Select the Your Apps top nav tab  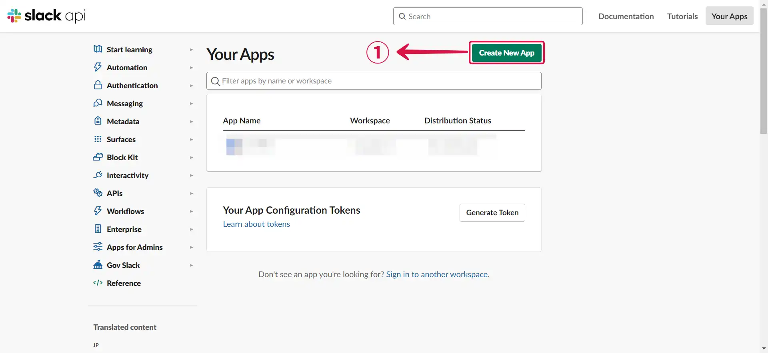point(729,16)
